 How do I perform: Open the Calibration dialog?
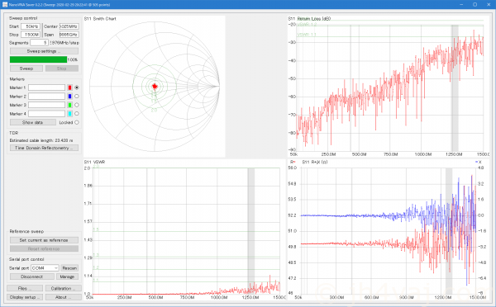click(64, 288)
